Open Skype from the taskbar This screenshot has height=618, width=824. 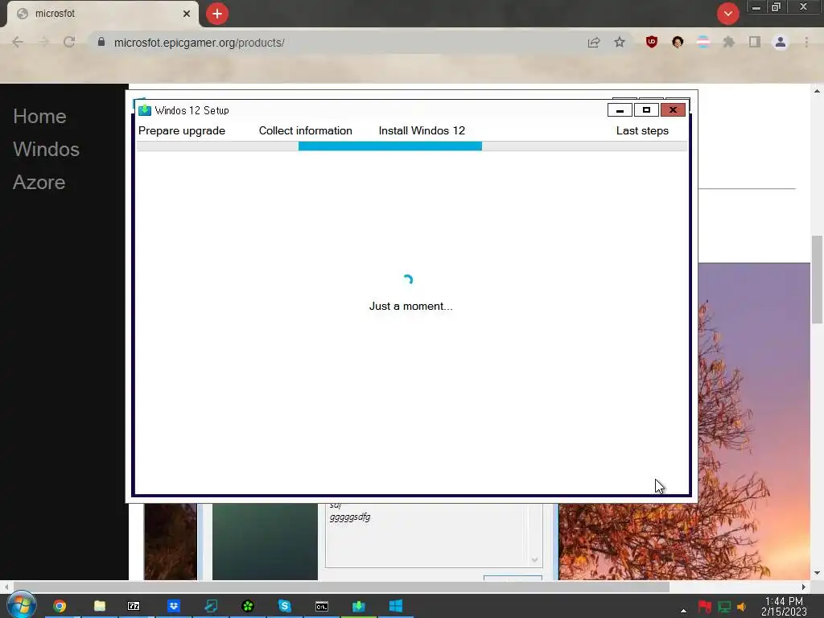coord(284,606)
